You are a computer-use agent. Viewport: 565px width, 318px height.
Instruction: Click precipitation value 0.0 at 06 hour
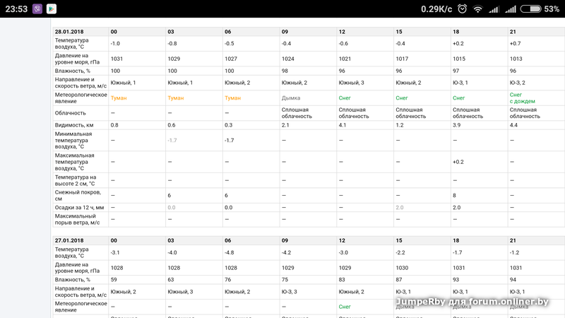click(x=228, y=208)
